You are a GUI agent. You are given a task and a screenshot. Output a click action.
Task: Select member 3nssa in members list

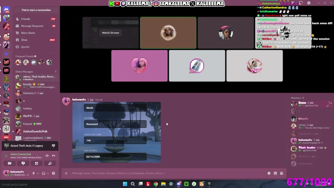coord(311,104)
